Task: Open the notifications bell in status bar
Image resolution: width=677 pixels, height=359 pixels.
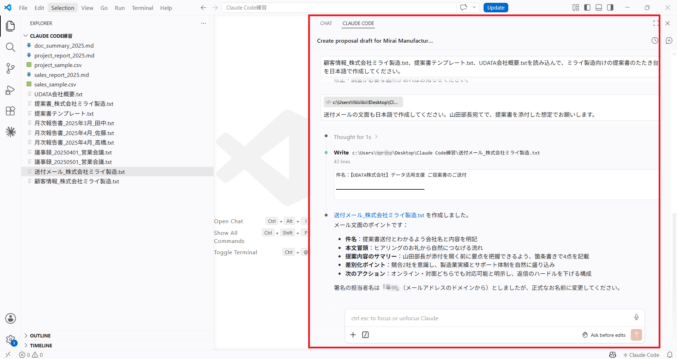Action: tap(669, 355)
